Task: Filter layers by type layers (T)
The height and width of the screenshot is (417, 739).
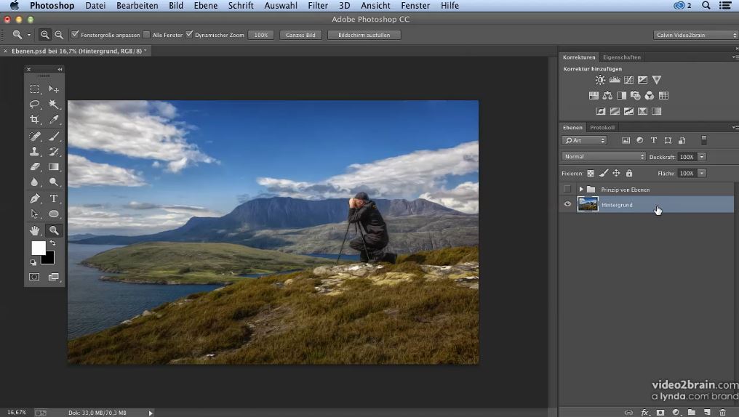Action: tap(654, 140)
